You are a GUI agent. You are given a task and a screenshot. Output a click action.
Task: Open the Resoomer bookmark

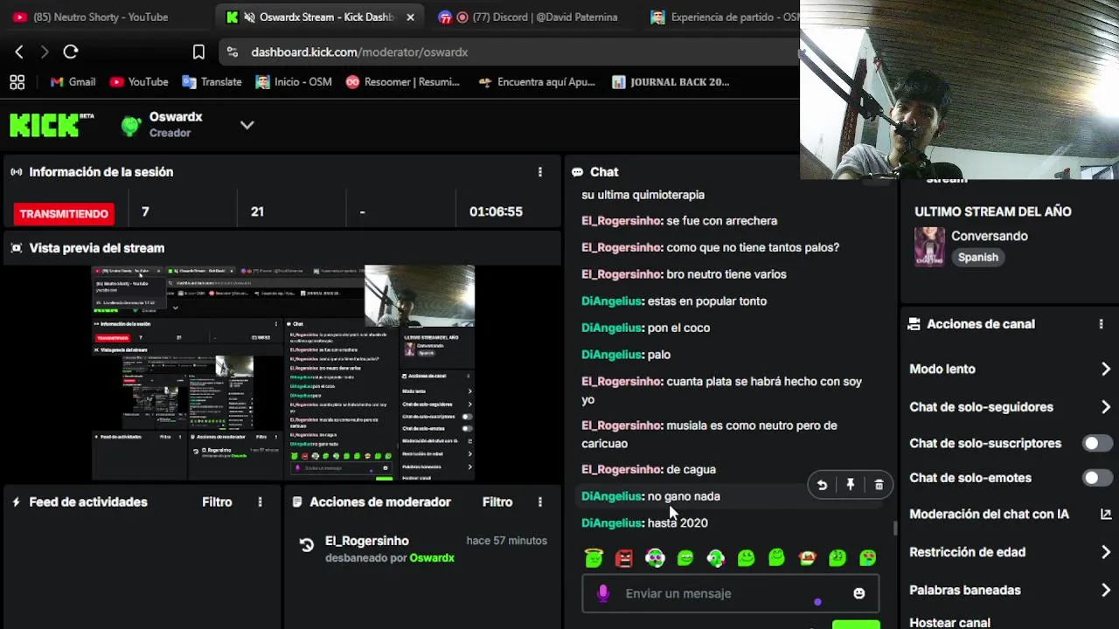(402, 82)
